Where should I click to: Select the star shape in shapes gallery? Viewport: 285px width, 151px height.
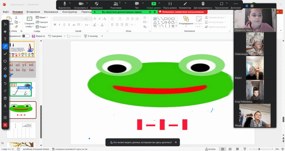(x=173, y=26)
